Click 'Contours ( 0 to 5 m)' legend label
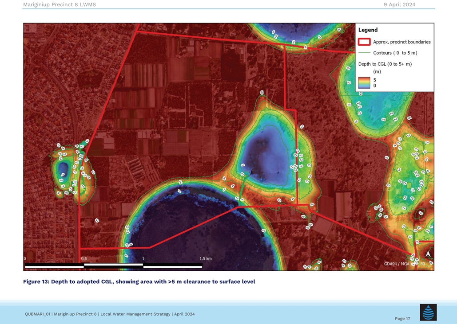 (x=395, y=53)
